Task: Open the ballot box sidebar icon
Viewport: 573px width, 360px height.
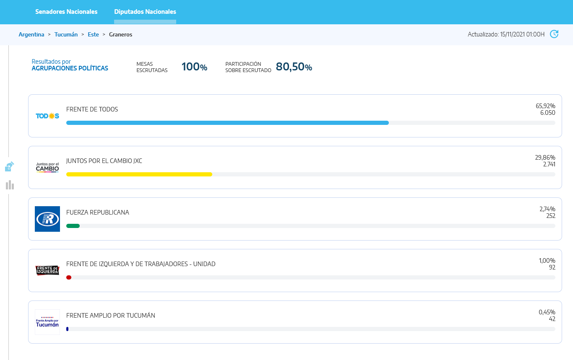Action: (10, 167)
